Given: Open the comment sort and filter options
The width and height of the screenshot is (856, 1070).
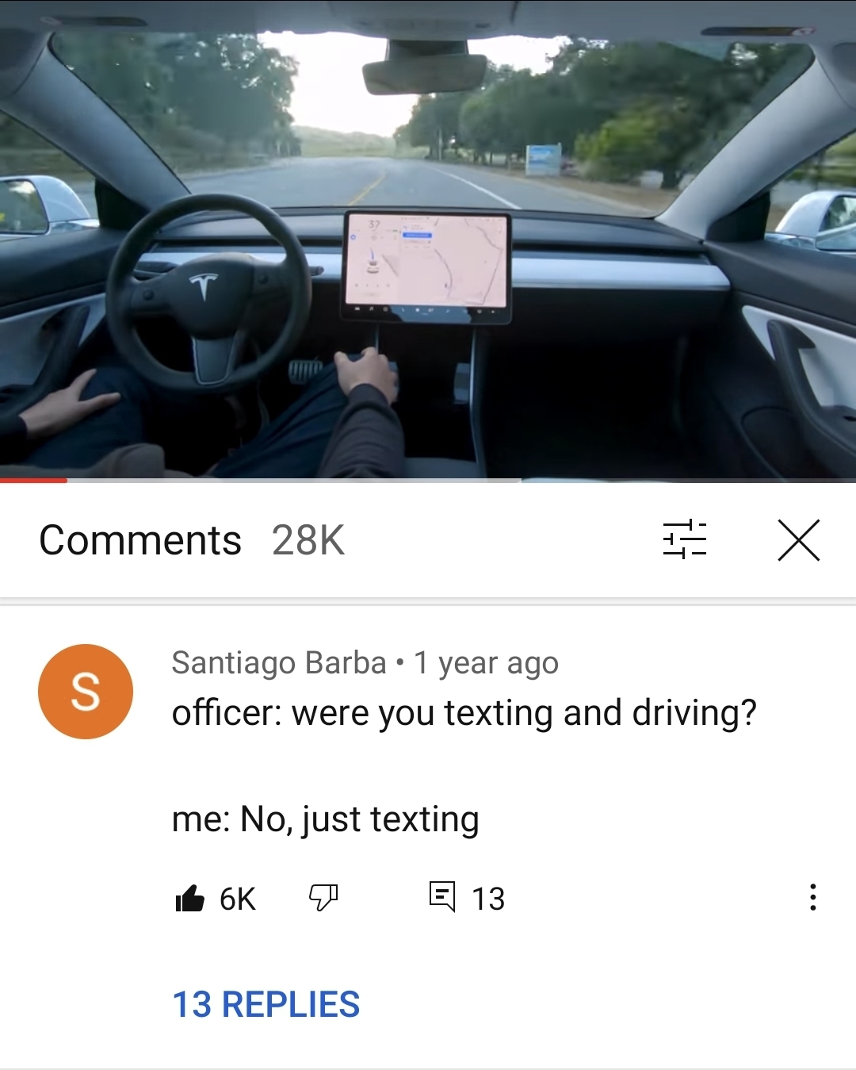Looking at the screenshot, I should coord(684,540).
